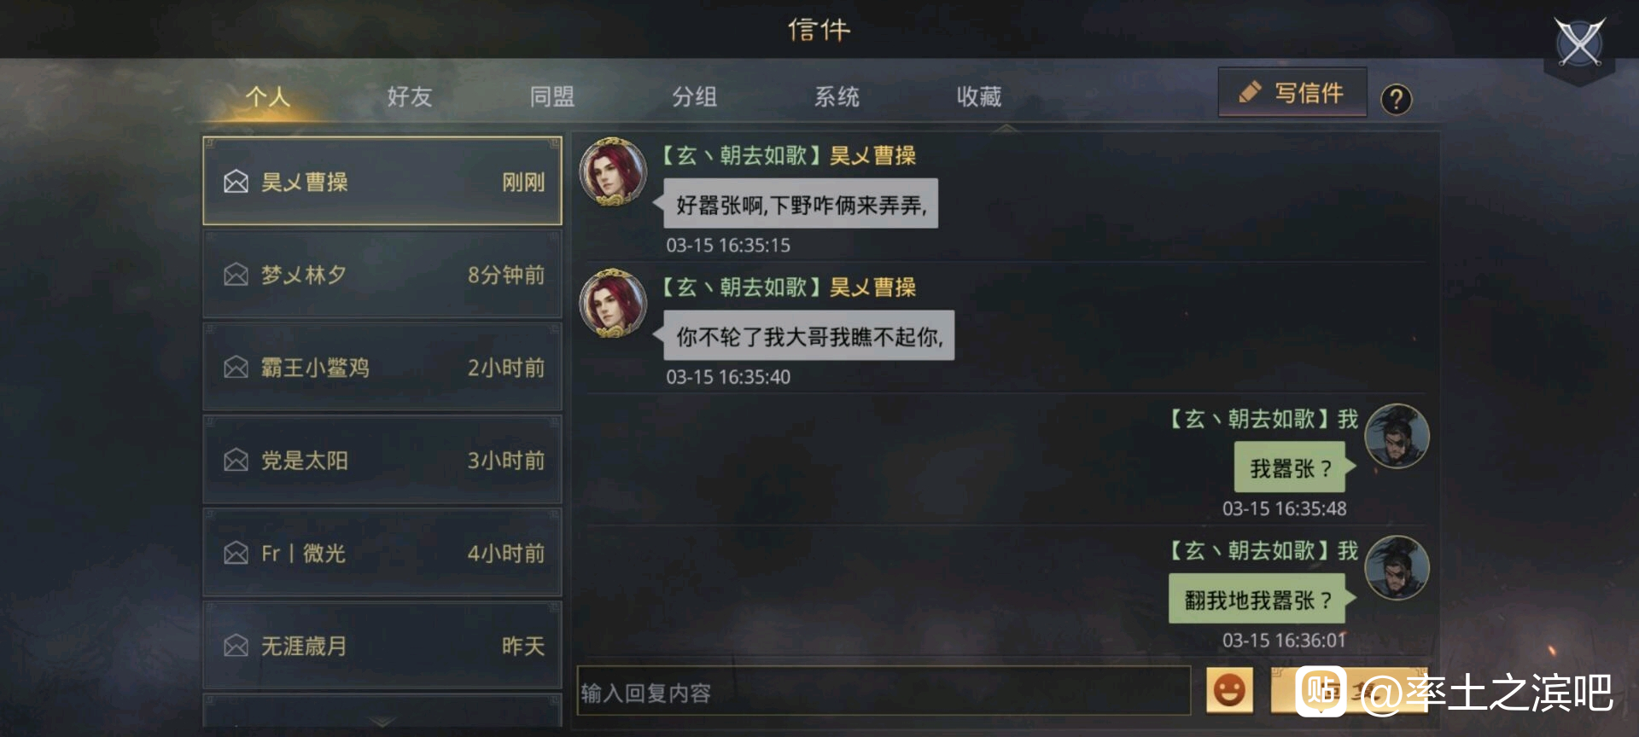Click envelope icon beside 霸王小鳖鸡
This screenshot has width=1639, height=737.
click(x=236, y=368)
